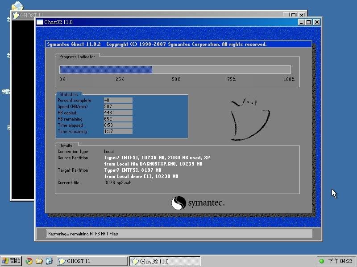The height and width of the screenshot is (267, 357).
Task: Click 'Type:7 [NTFS], 8197 MB' target line
Action: coord(133,170)
